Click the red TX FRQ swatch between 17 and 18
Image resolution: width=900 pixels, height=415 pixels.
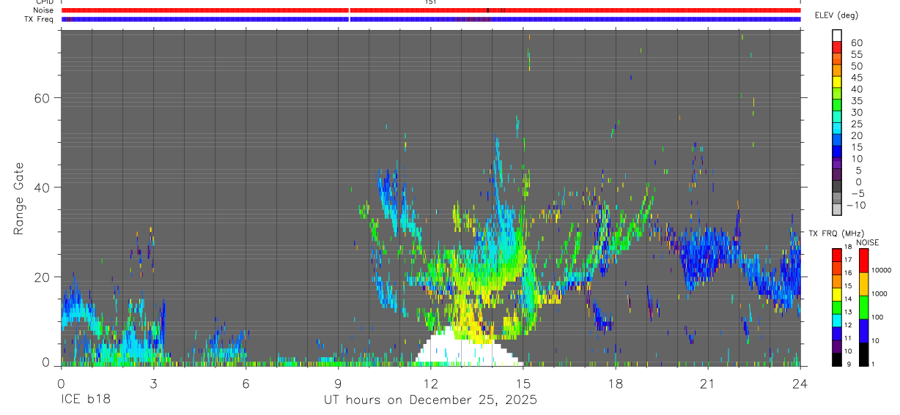point(837,255)
